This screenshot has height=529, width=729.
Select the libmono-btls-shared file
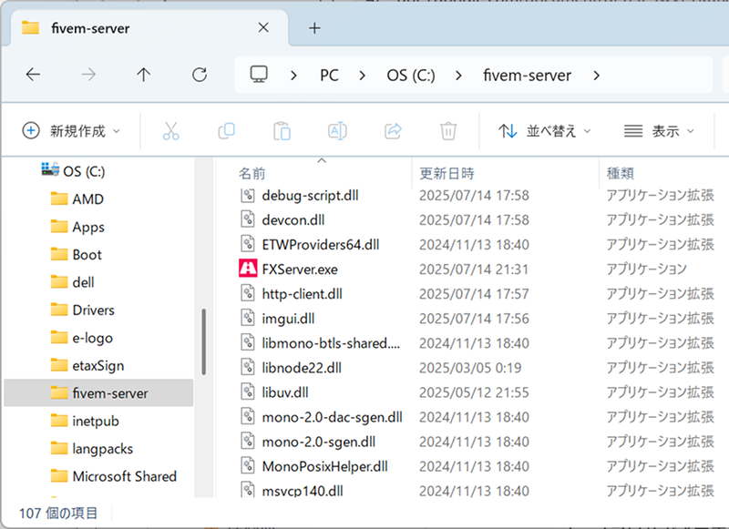[x=331, y=342]
